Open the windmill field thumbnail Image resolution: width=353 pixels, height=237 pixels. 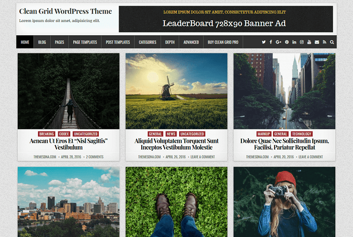click(x=176, y=91)
